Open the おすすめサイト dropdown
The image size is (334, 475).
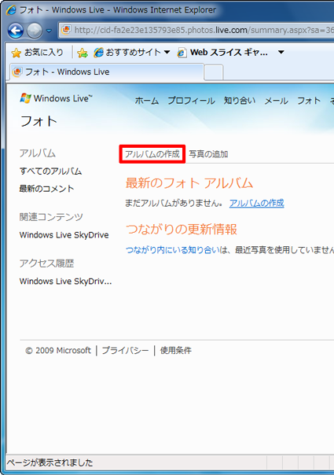click(x=131, y=53)
